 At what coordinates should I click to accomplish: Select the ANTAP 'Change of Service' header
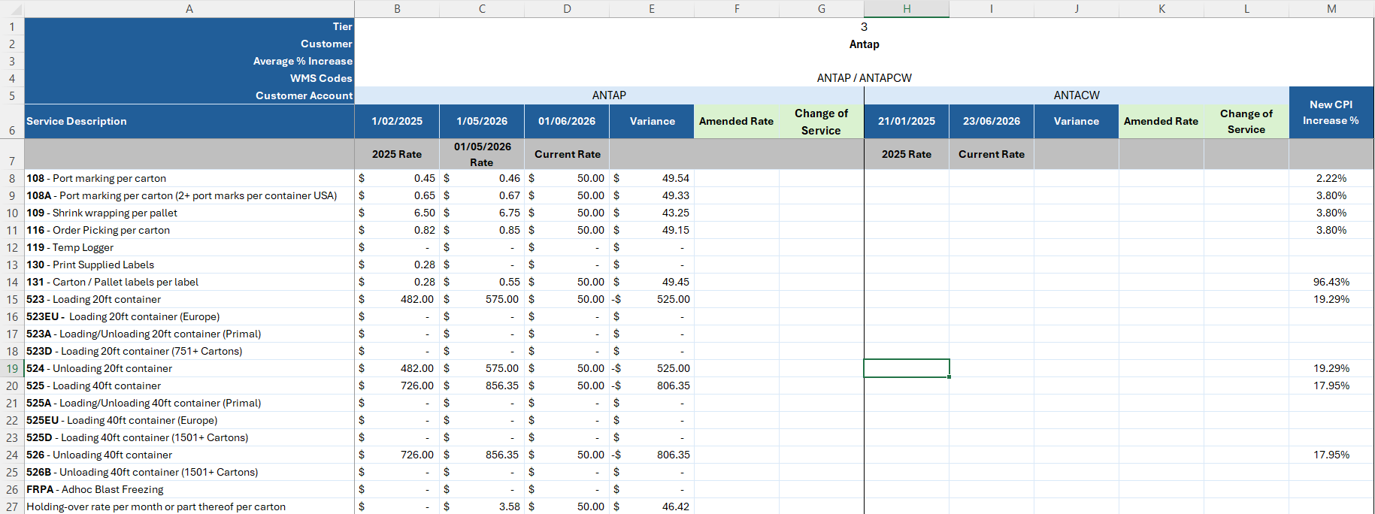tap(821, 121)
